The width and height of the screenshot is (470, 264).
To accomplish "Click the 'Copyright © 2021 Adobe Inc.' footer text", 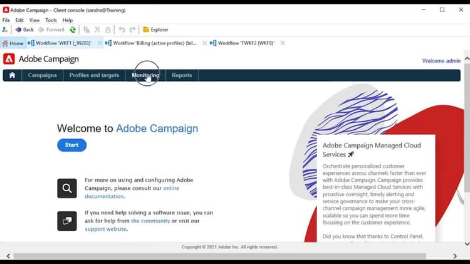I will 229,247.
